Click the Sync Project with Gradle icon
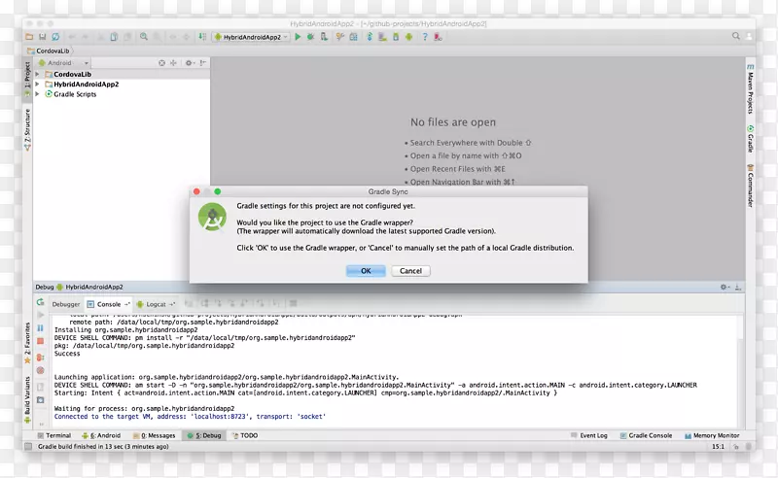 point(370,37)
